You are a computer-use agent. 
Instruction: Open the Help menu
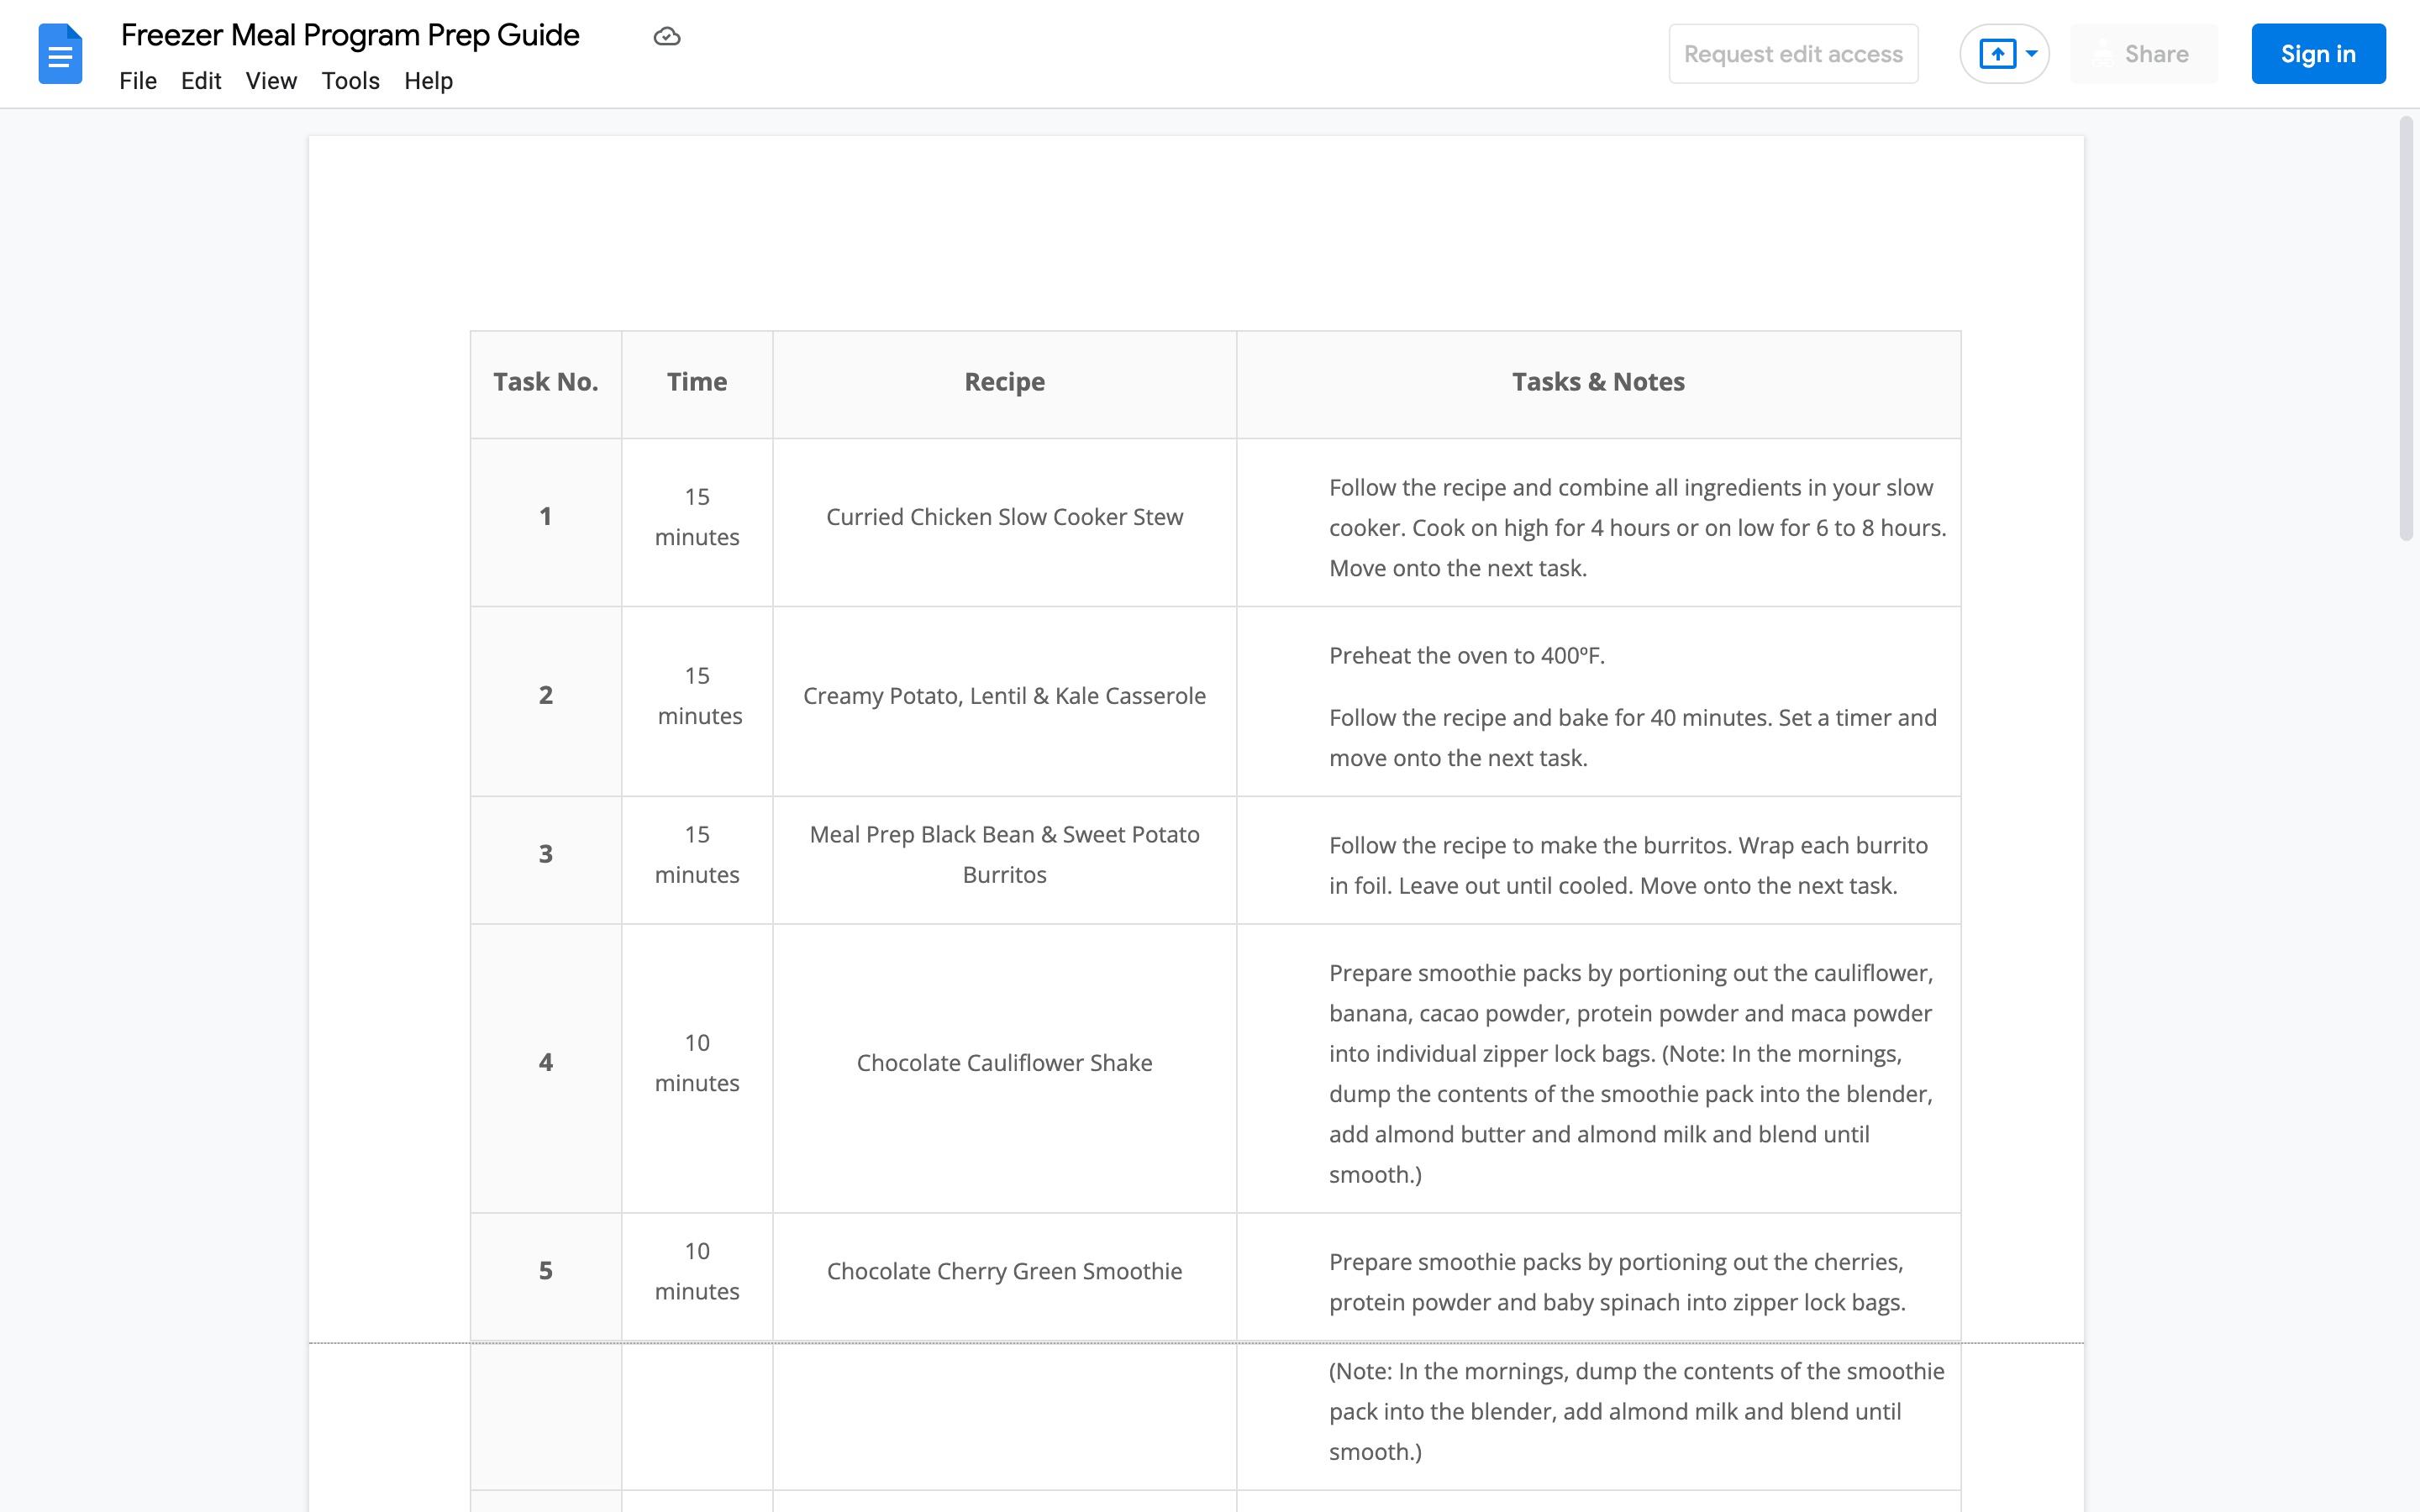point(428,81)
